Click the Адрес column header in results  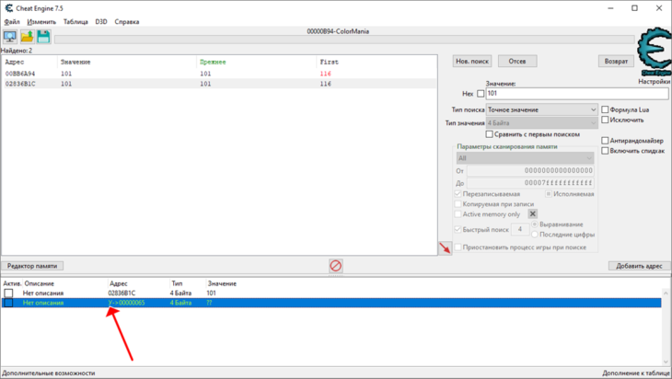[15, 63]
